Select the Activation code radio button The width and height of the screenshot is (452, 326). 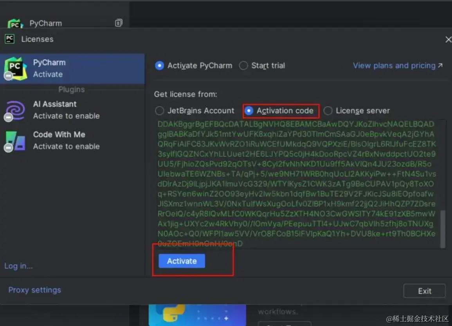point(249,111)
